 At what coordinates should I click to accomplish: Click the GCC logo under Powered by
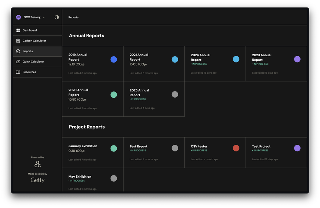pyautogui.click(x=37, y=164)
